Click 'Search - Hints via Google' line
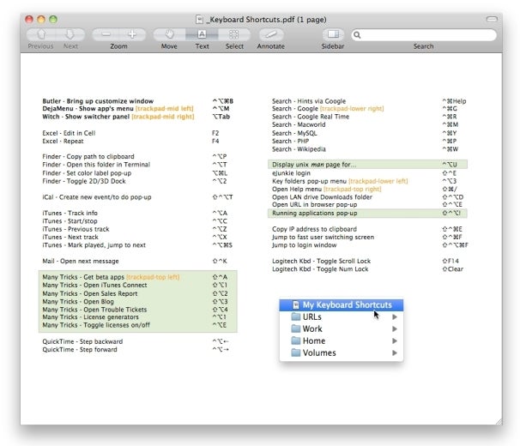Viewport: 520px width, 446px height. coord(309,101)
